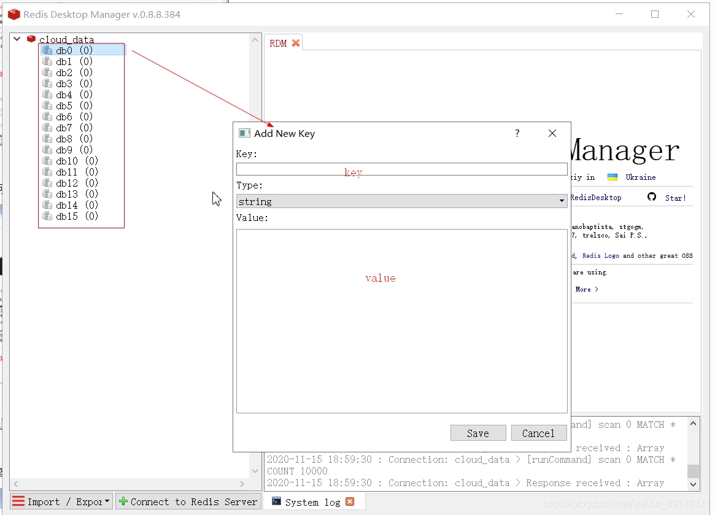This screenshot has width=715, height=515.
Task: Select database db15 icon
Action: (47, 216)
